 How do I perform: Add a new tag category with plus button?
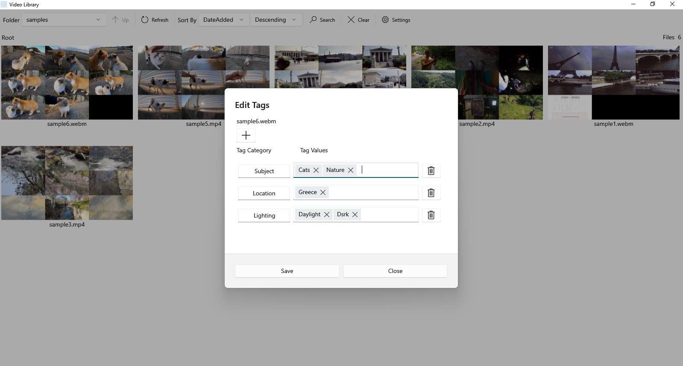[246, 136]
